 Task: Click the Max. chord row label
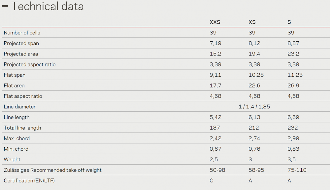tap(16, 138)
